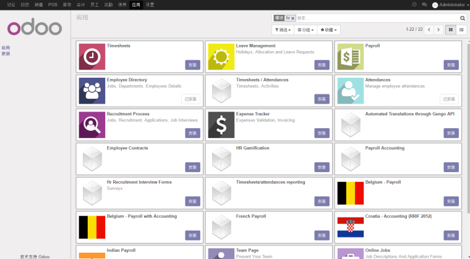The image size is (470, 259).
Task: Click the HR Gamification cube icon
Action: tap(221, 159)
